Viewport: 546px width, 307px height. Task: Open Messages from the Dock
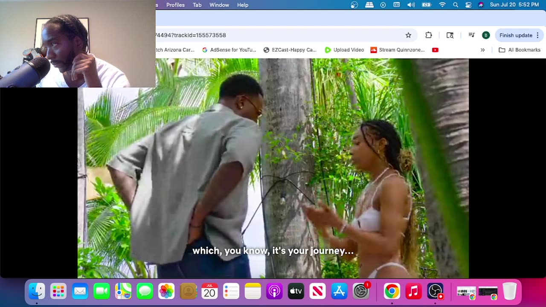pos(145,292)
